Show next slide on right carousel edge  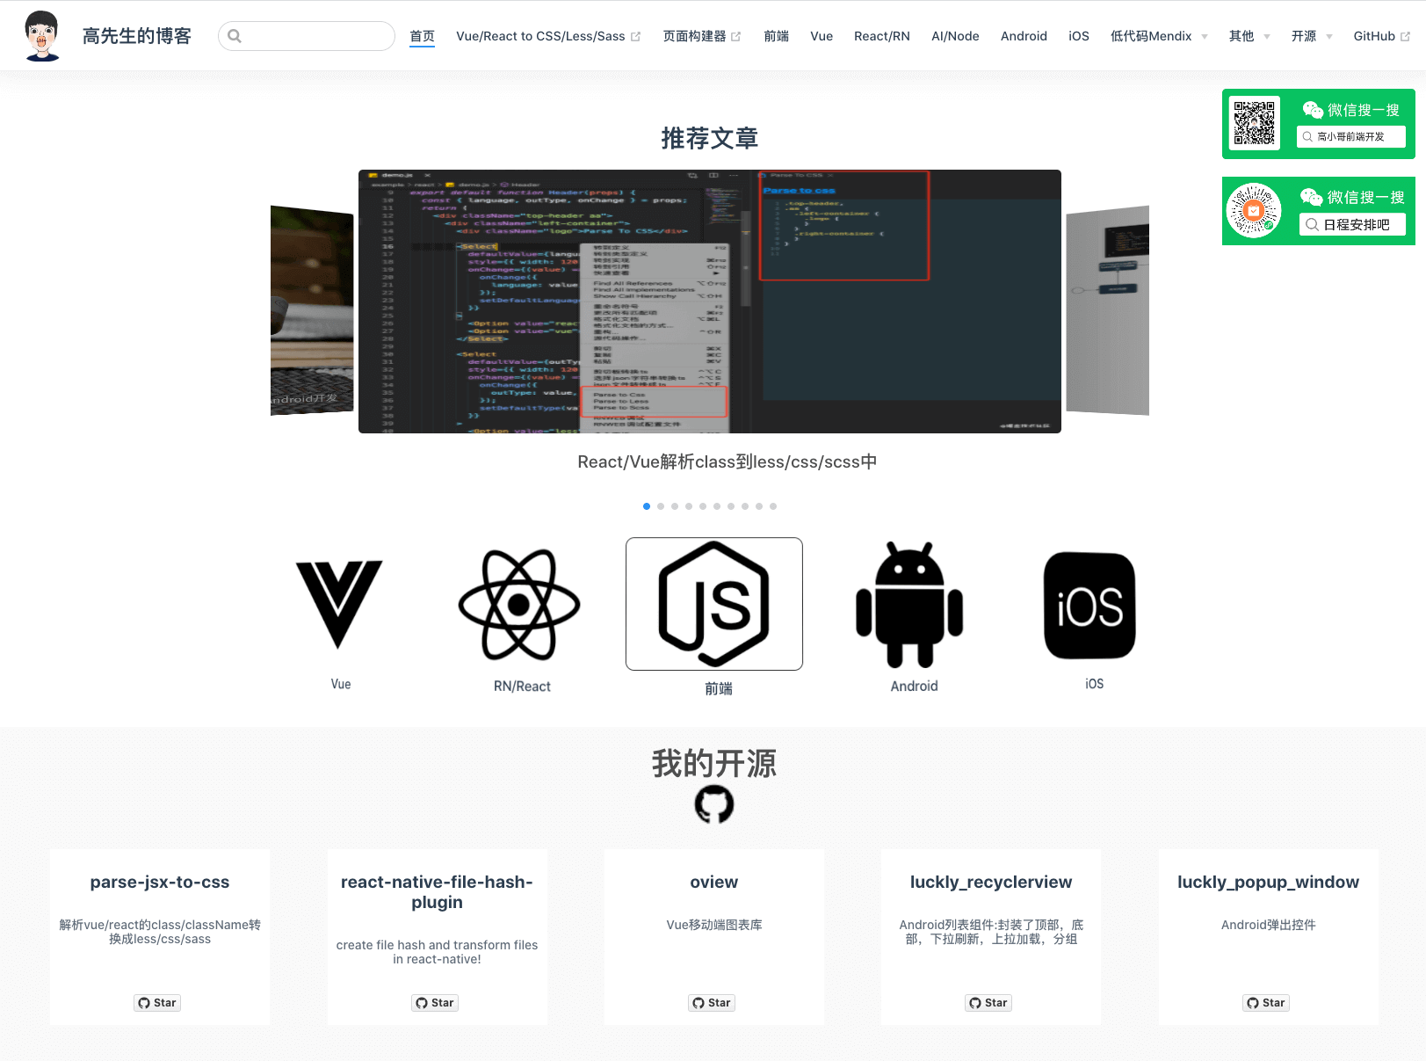(1108, 310)
